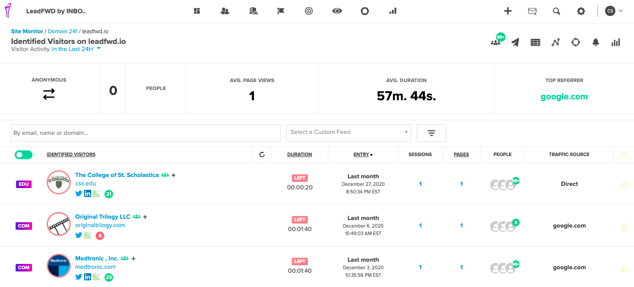Toggle the green identified visitors switch
The width and height of the screenshot is (634, 287).
[24, 154]
